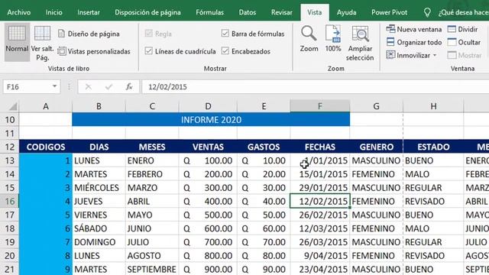Click the CODIGOS header cell
The width and height of the screenshot is (489, 275).
(x=46, y=147)
